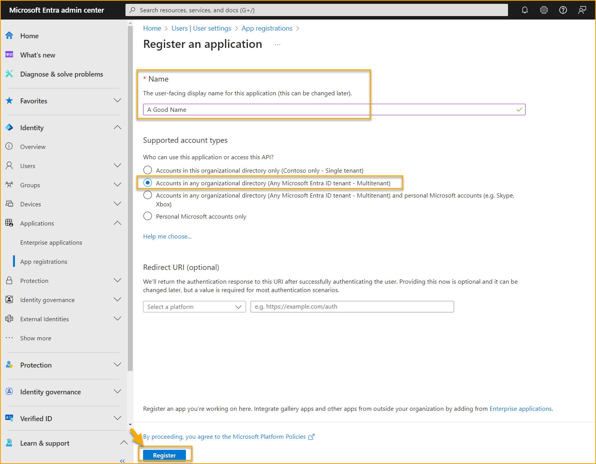The height and width of the screenshot is (464, 596).
Task: Go to Home in the sidebar
Action: tap(29, 36)
